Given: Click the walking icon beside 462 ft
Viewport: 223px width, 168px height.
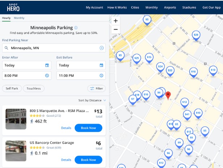Looking at the screenshot, I should pos(32,121).
